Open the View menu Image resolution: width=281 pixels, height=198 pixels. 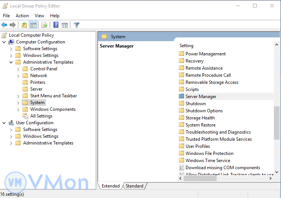(x=39, y=16)
